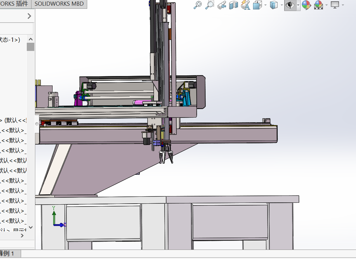Viewport: 356px width, 259px height.
Task: Open the View Settings dropdown arrow
Action: (343, 5)
